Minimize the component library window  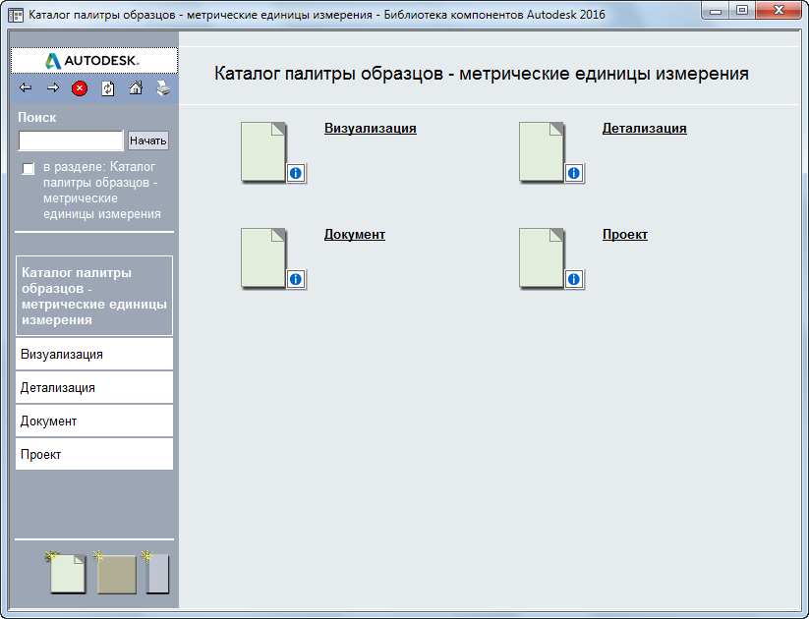[716, 10]
